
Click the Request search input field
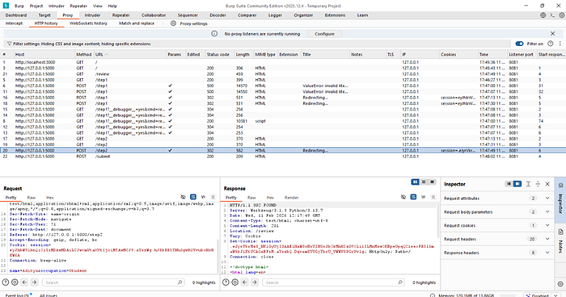[113, 282]
